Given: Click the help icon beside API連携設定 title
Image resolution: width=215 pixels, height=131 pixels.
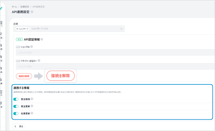Looking at the screenshot, I should [32, 12].
